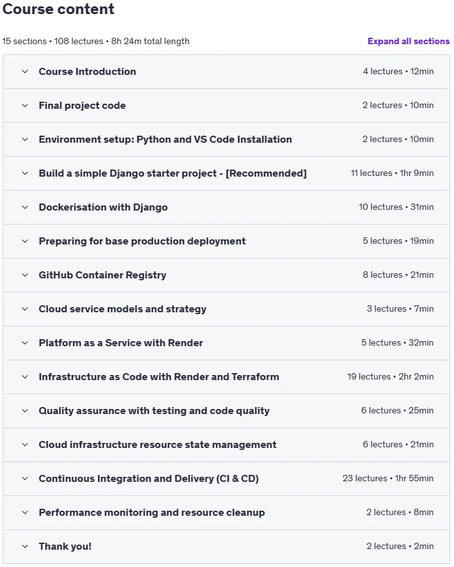
Task: Expand the Performance monitoring chevron
Action: tap(25, 513)
